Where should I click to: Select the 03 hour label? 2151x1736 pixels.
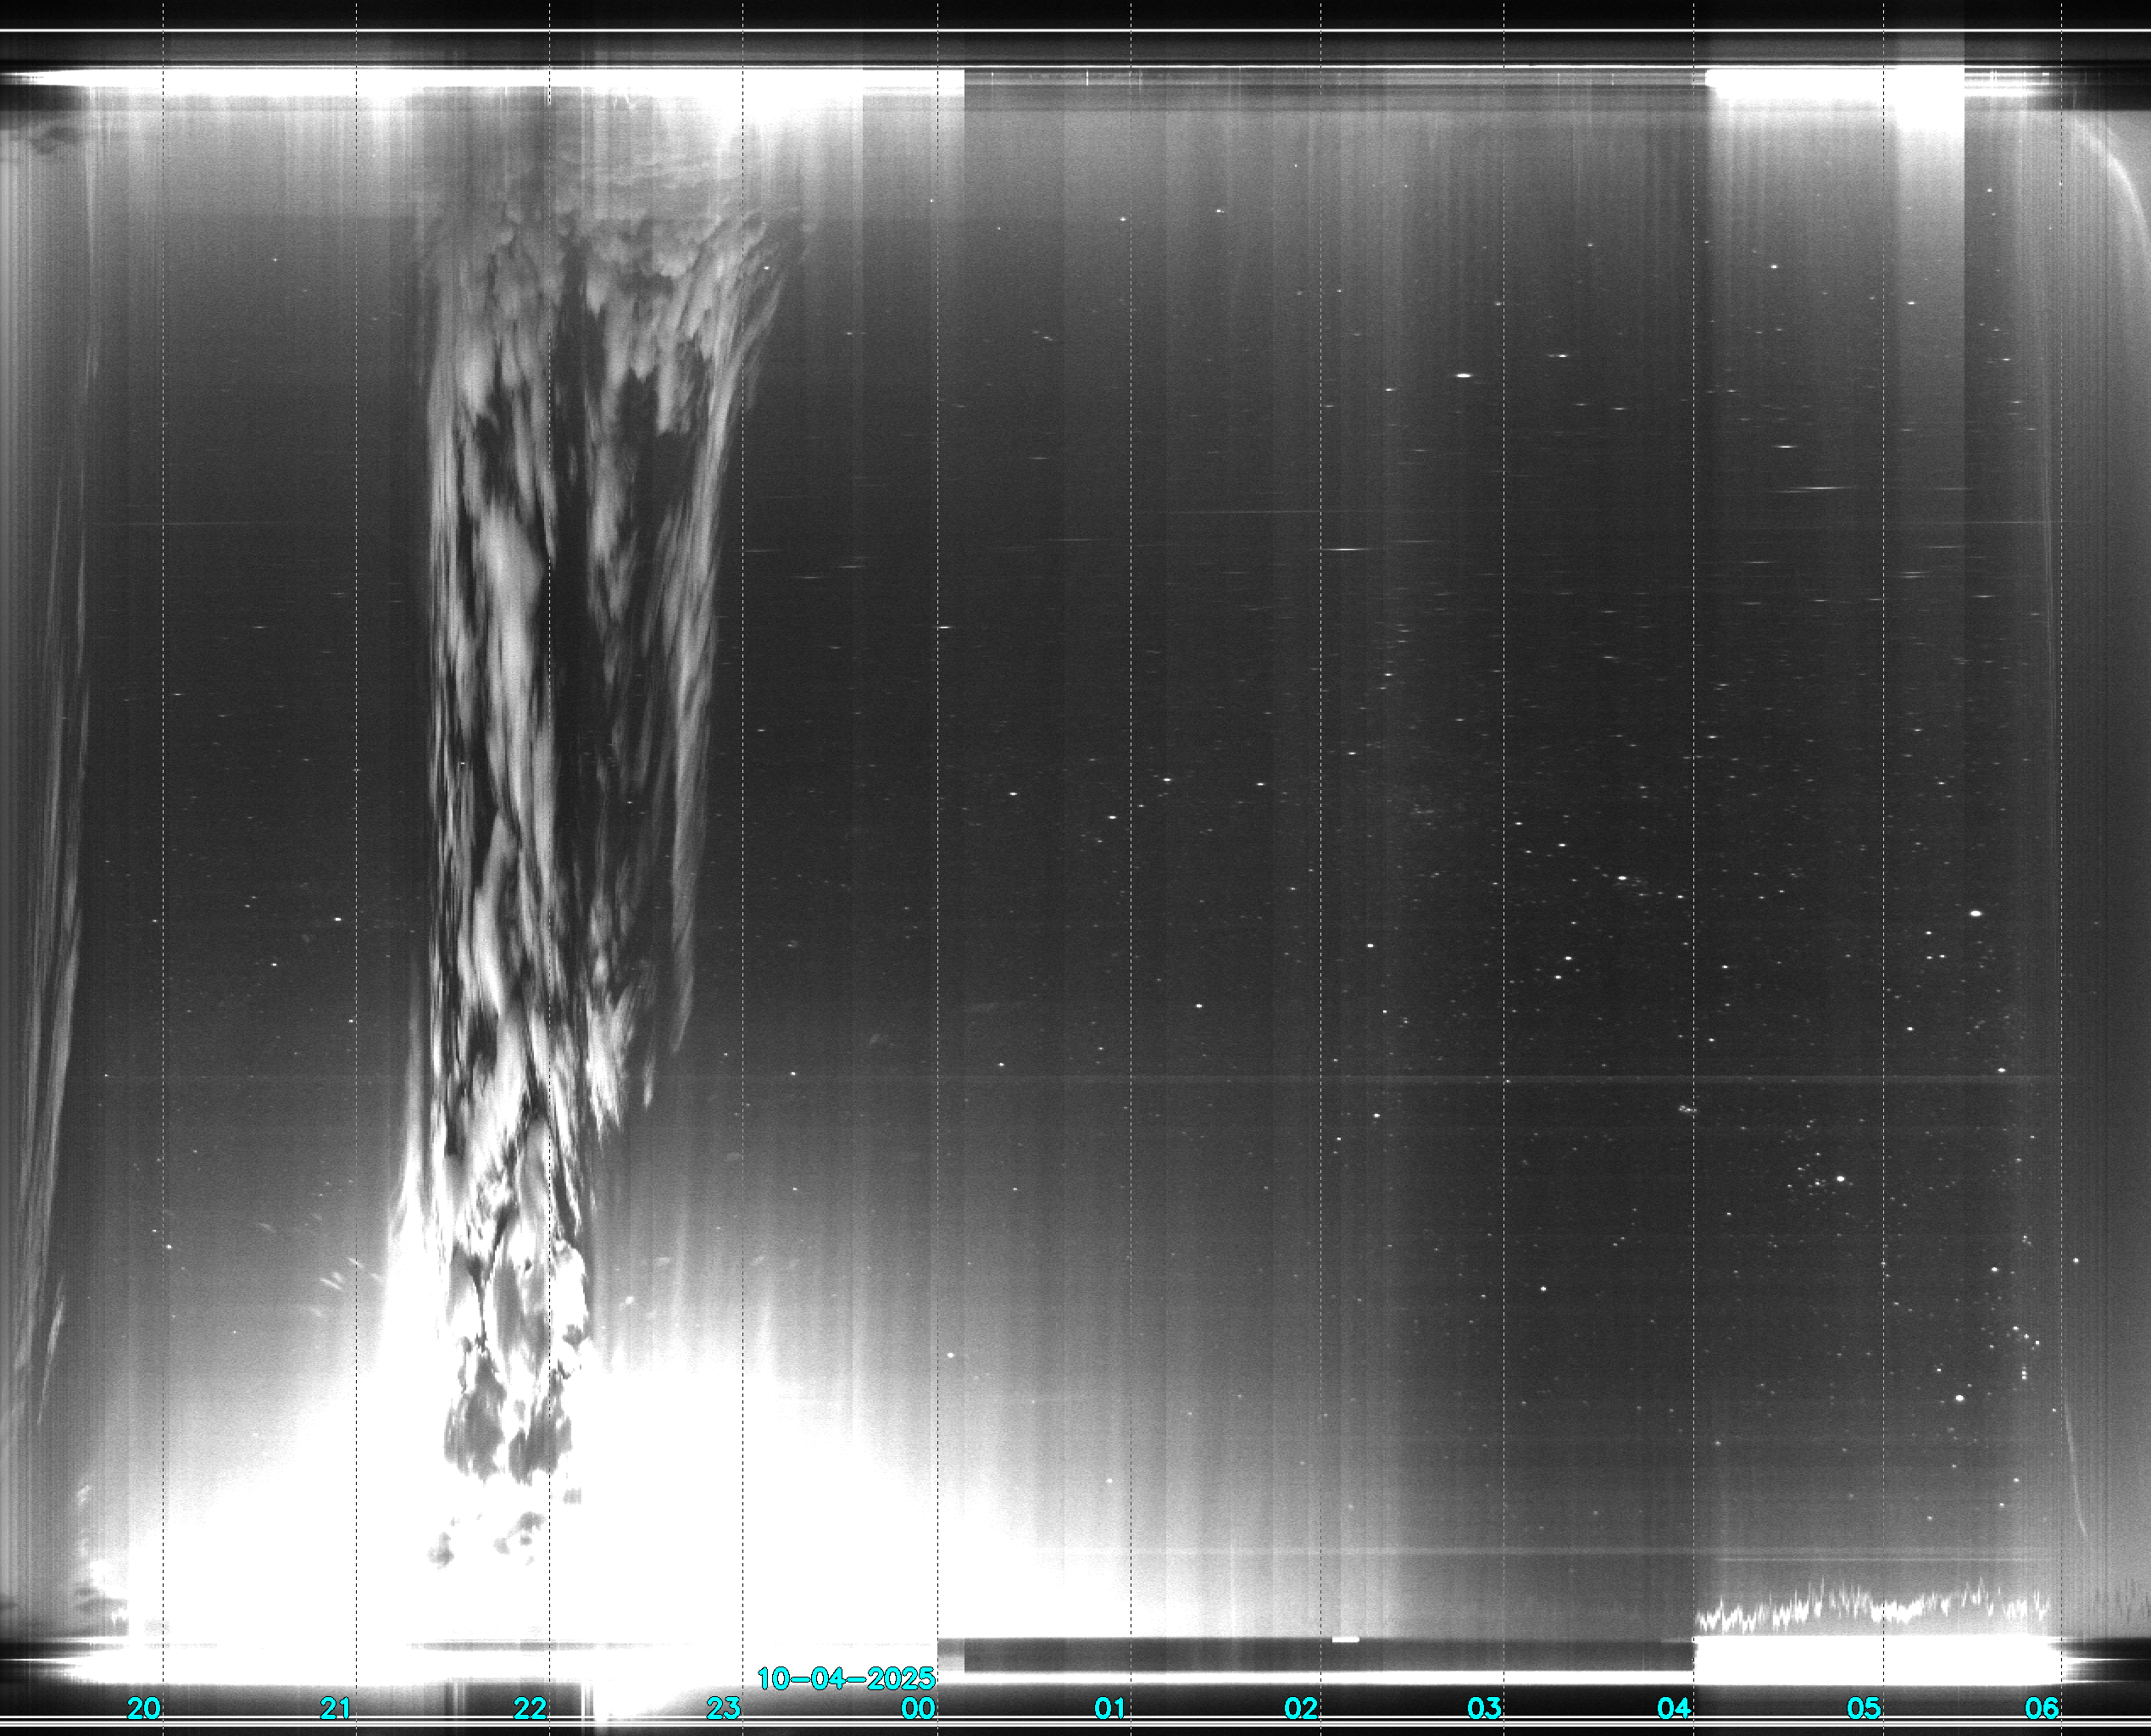[1484, 1708]
